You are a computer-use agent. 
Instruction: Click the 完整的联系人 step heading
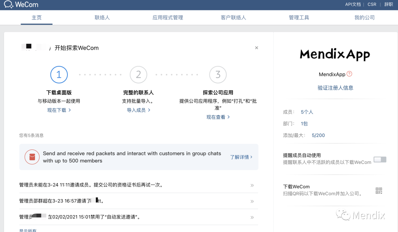pos(138,92)
